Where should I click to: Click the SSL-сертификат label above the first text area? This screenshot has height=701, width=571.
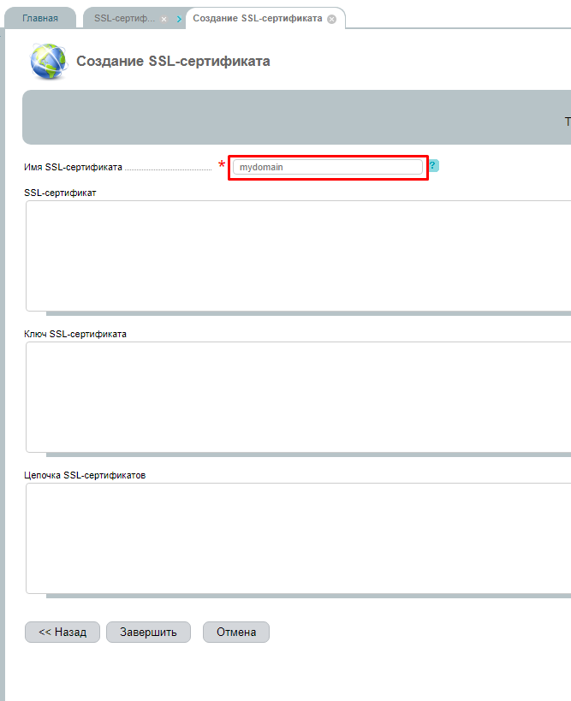pos(60,193)
